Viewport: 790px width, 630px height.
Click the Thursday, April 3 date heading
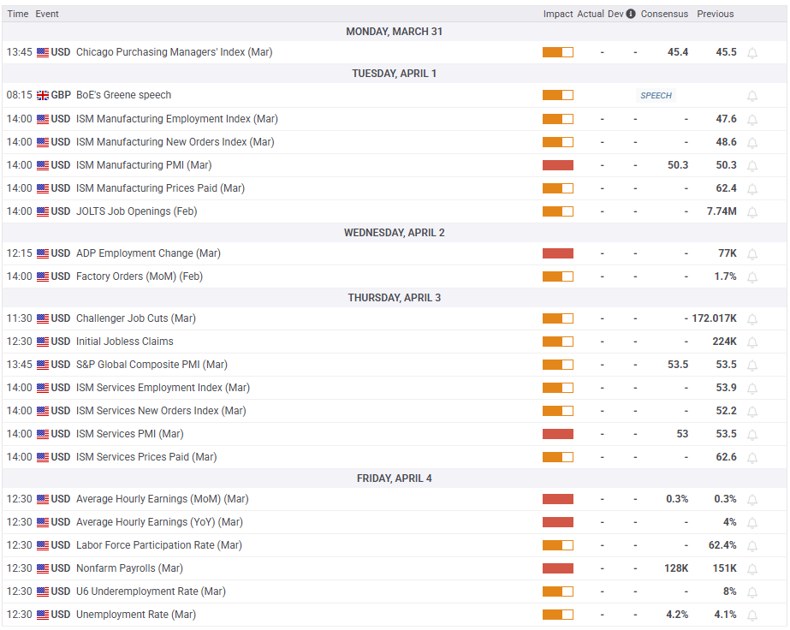[x=394, y=298]
